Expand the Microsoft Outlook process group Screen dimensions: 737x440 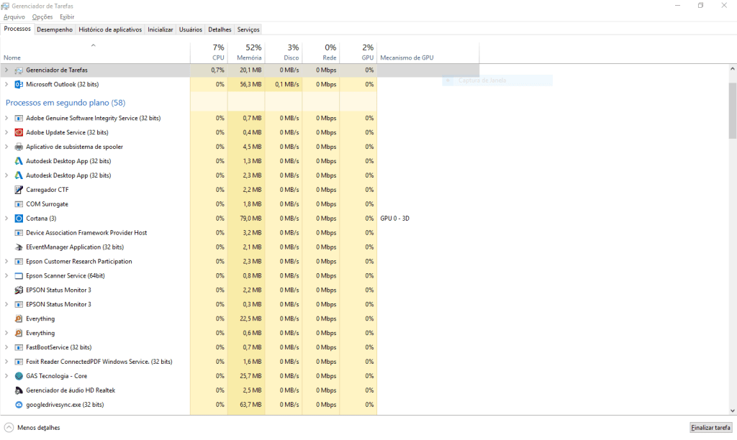[x=6, y=85]
